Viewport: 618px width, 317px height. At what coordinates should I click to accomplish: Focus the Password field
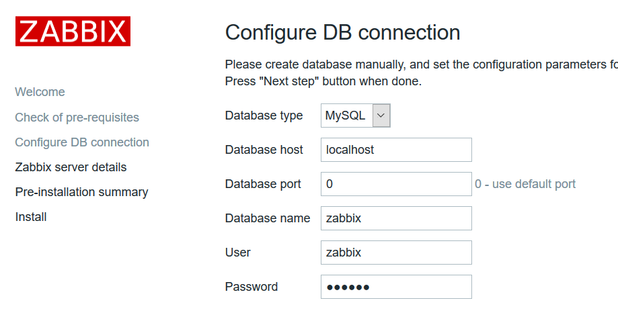(396, 287)
